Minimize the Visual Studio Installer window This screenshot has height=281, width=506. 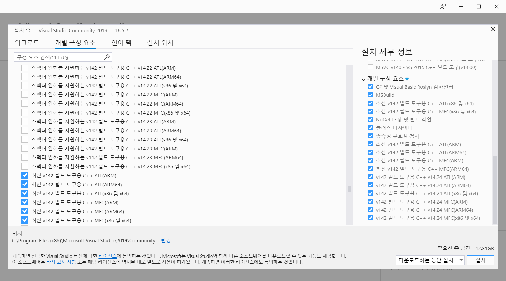coord(461,7)
